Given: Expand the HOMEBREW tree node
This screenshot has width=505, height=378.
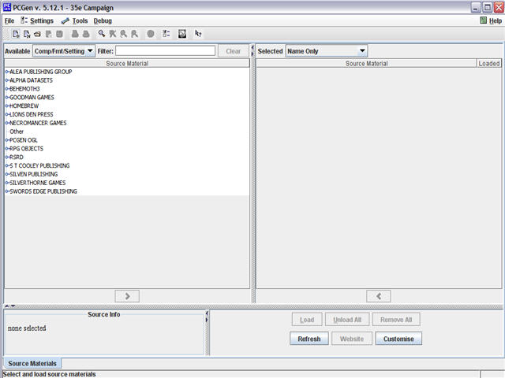Looking at the screenshot, I should click(7, 106).
